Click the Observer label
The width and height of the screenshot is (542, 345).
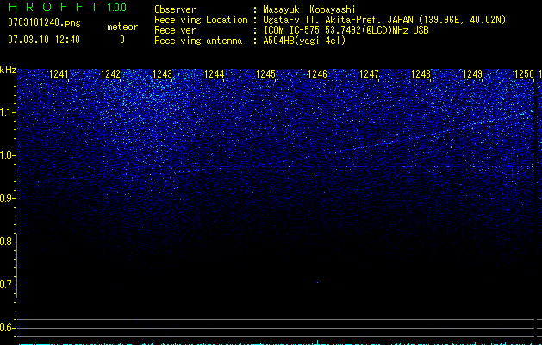coord(175,9)
